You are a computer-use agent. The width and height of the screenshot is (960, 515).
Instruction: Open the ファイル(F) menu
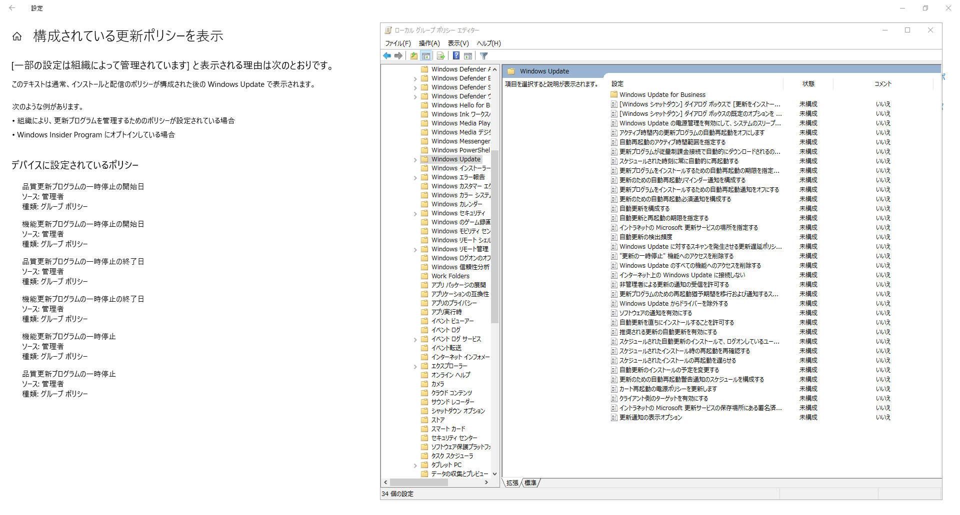click(397, 43)
